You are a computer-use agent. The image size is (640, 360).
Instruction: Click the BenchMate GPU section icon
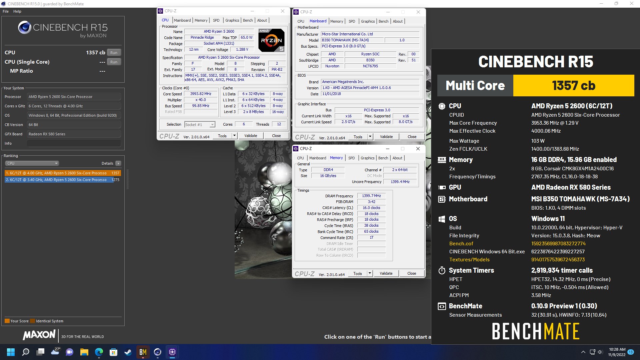(x=442, y=187)
